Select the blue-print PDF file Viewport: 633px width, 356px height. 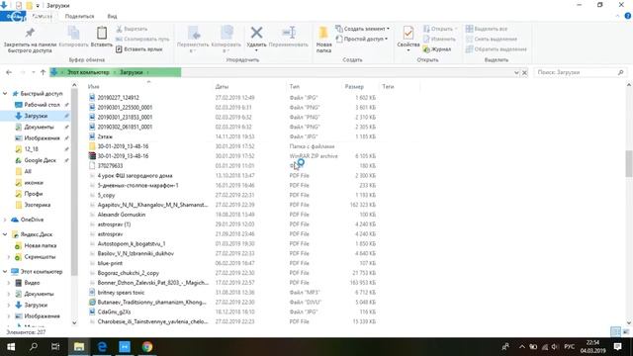[x=110, y=263]
